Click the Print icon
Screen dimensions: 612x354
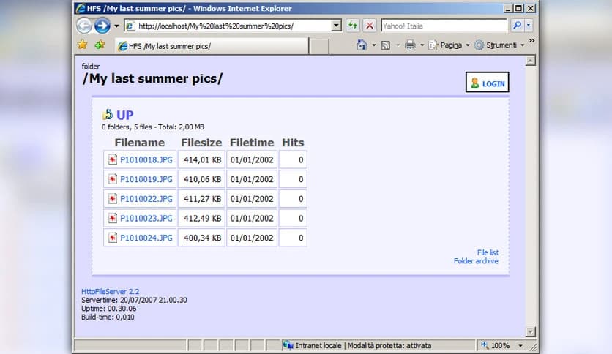[x=410, y=45]
